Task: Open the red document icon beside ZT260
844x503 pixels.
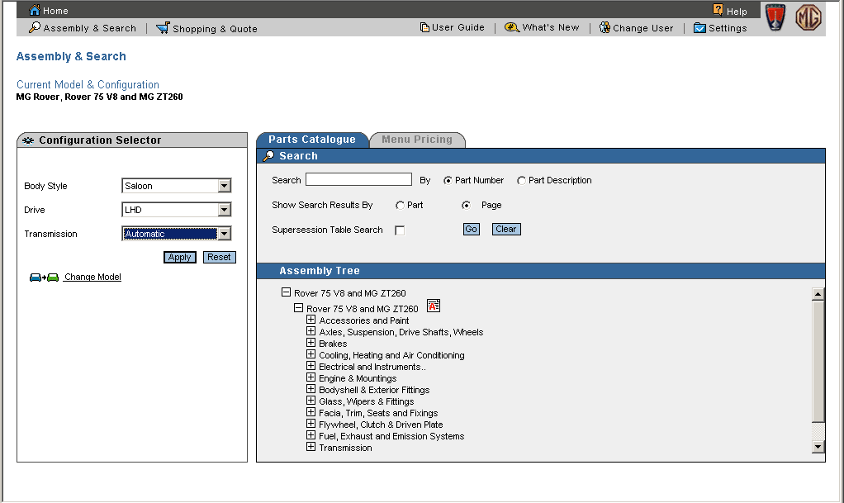Action: [434, 306]
